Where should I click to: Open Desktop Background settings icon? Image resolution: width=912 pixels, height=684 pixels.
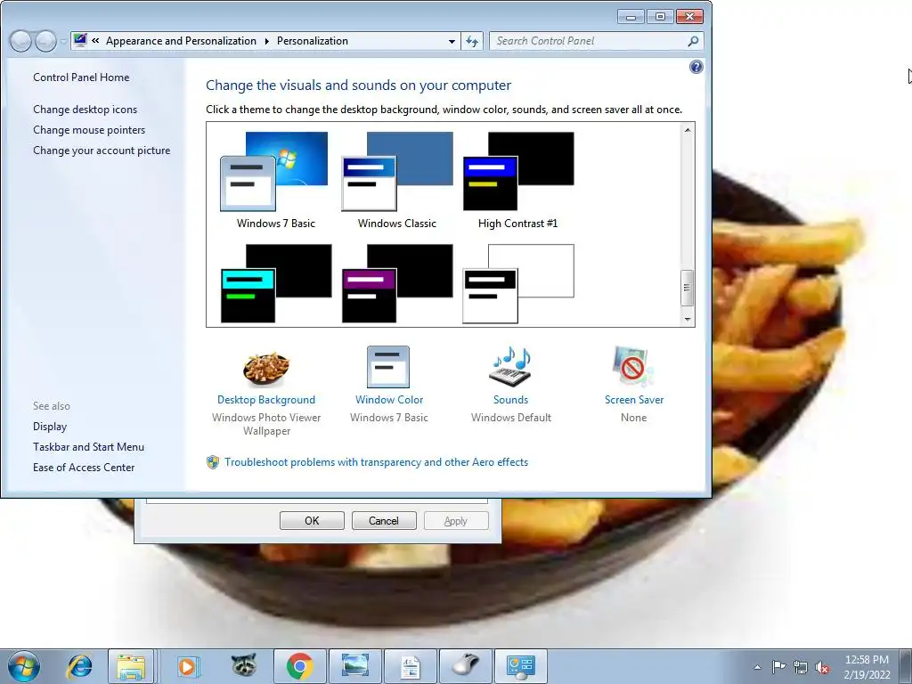[265, 369]
